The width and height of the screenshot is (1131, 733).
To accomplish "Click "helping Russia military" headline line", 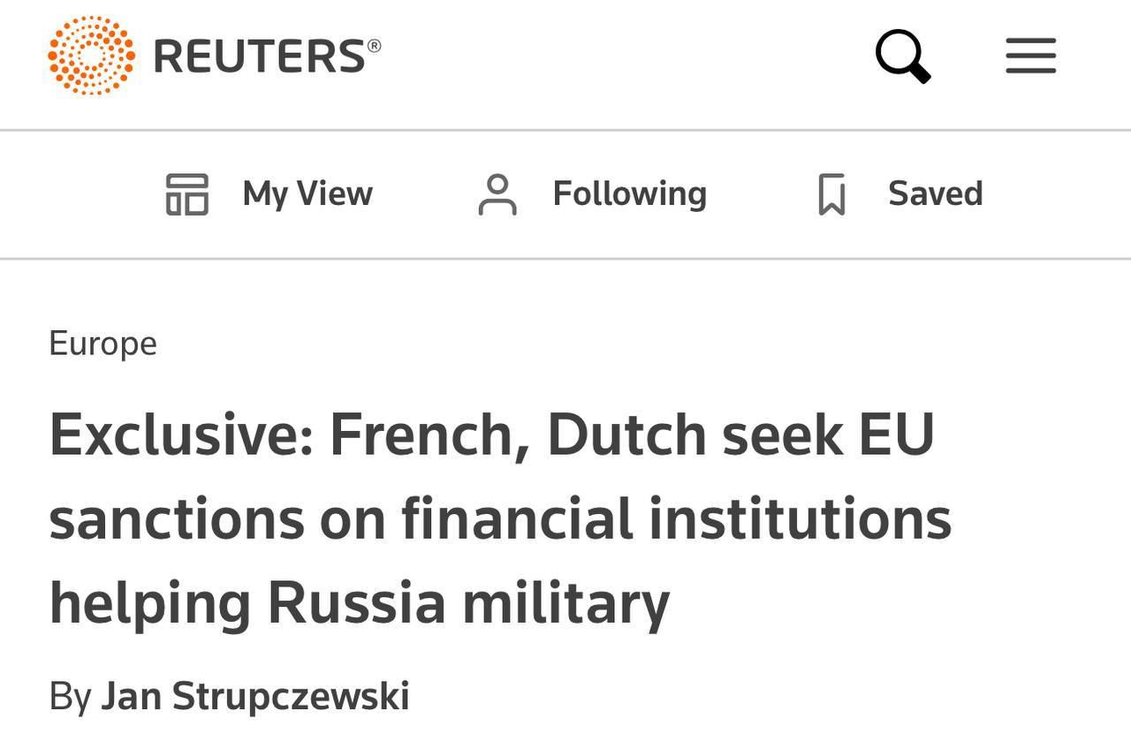I will pyautogui.click(x=360, y=605).
